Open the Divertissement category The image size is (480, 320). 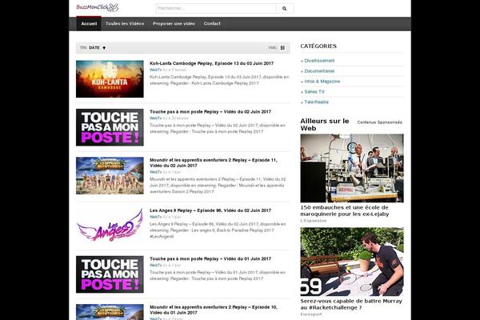[x=319, y=61]
